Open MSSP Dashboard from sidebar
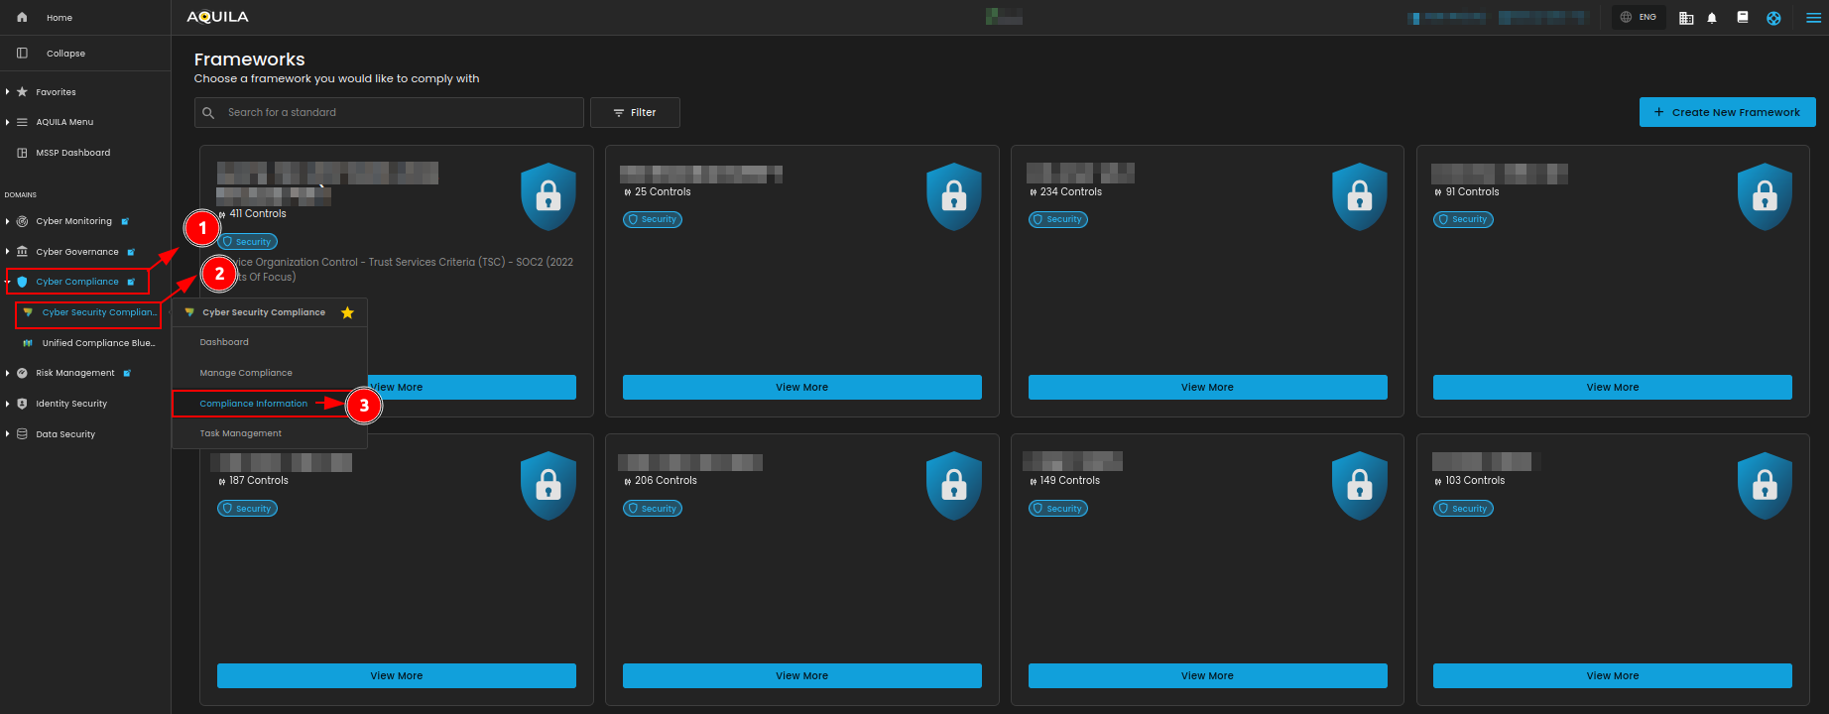The height and width of the screenshot is (714, 1829). pos(72,153)
